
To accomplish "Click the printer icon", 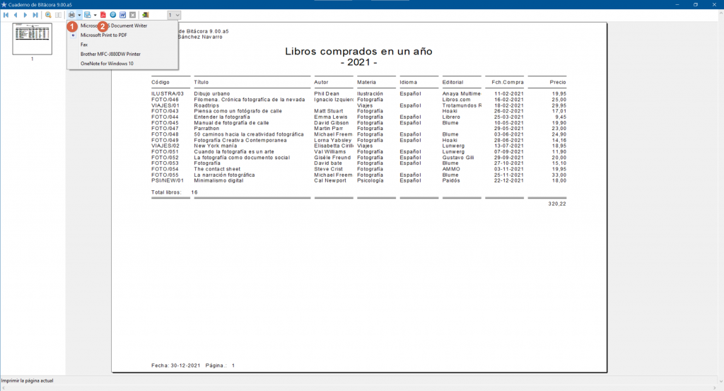I will (71, 15).
